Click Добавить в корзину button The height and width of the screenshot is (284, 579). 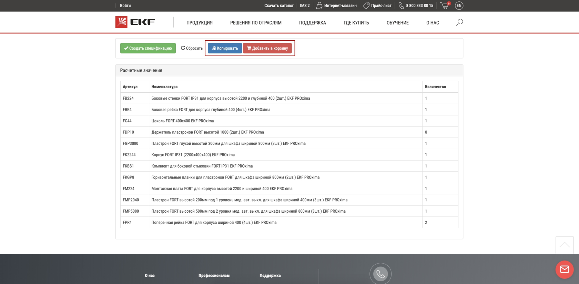267,48
